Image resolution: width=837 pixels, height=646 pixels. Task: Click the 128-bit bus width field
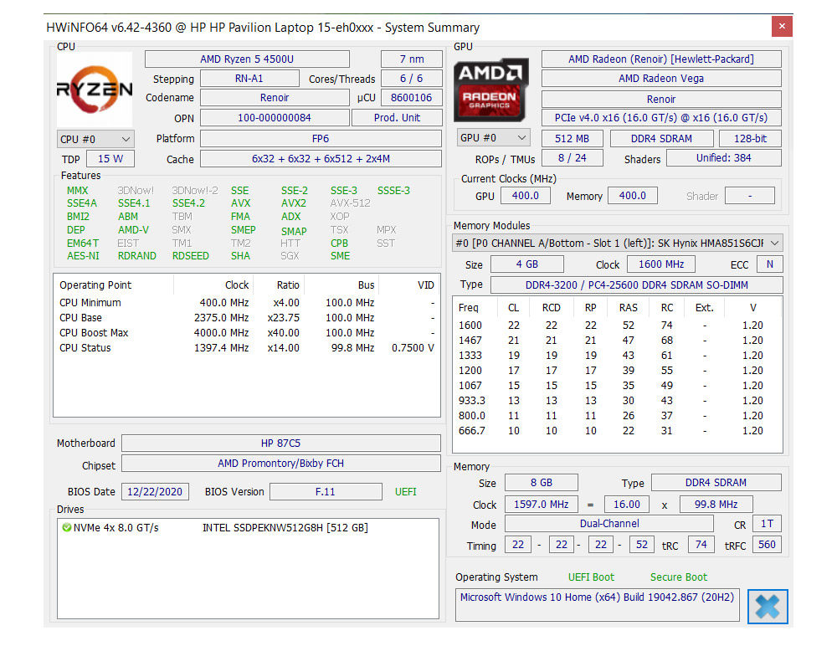[751, 139]
